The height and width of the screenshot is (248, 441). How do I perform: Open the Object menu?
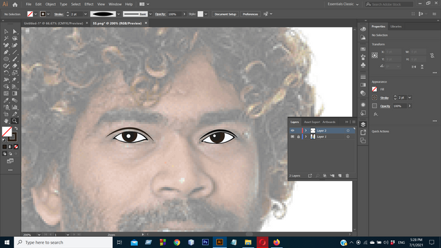pyautogui.click(x=50, y=4)
